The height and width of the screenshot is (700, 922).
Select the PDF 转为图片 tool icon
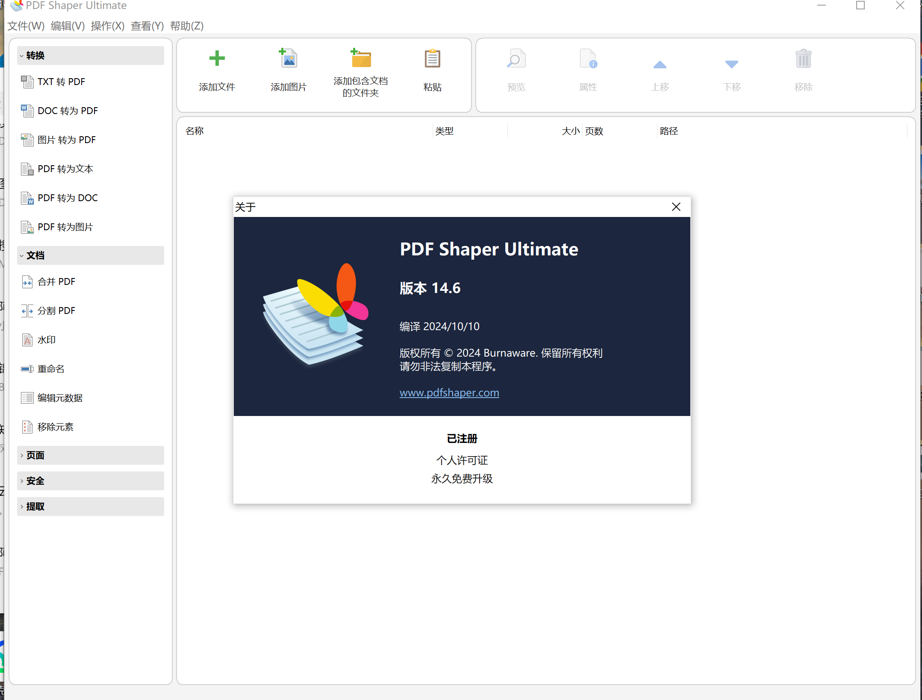[27, 227]
